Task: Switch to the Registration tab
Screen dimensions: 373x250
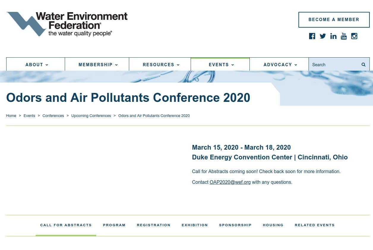Action: [154, 225]
